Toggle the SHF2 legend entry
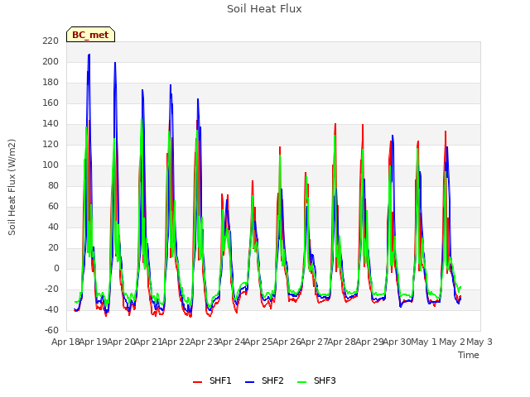530x397 pixels. point(264,380)
